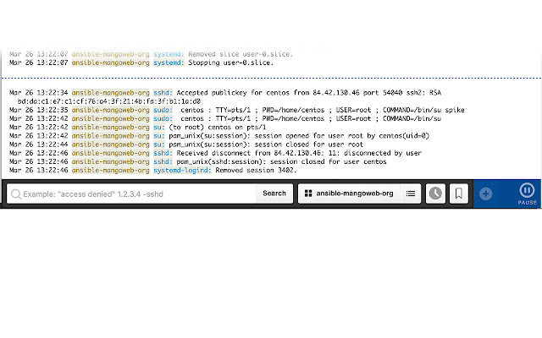
Task: Click the RSA fingerprint text bd:da:c1:e7
Action: coord(109,101)
